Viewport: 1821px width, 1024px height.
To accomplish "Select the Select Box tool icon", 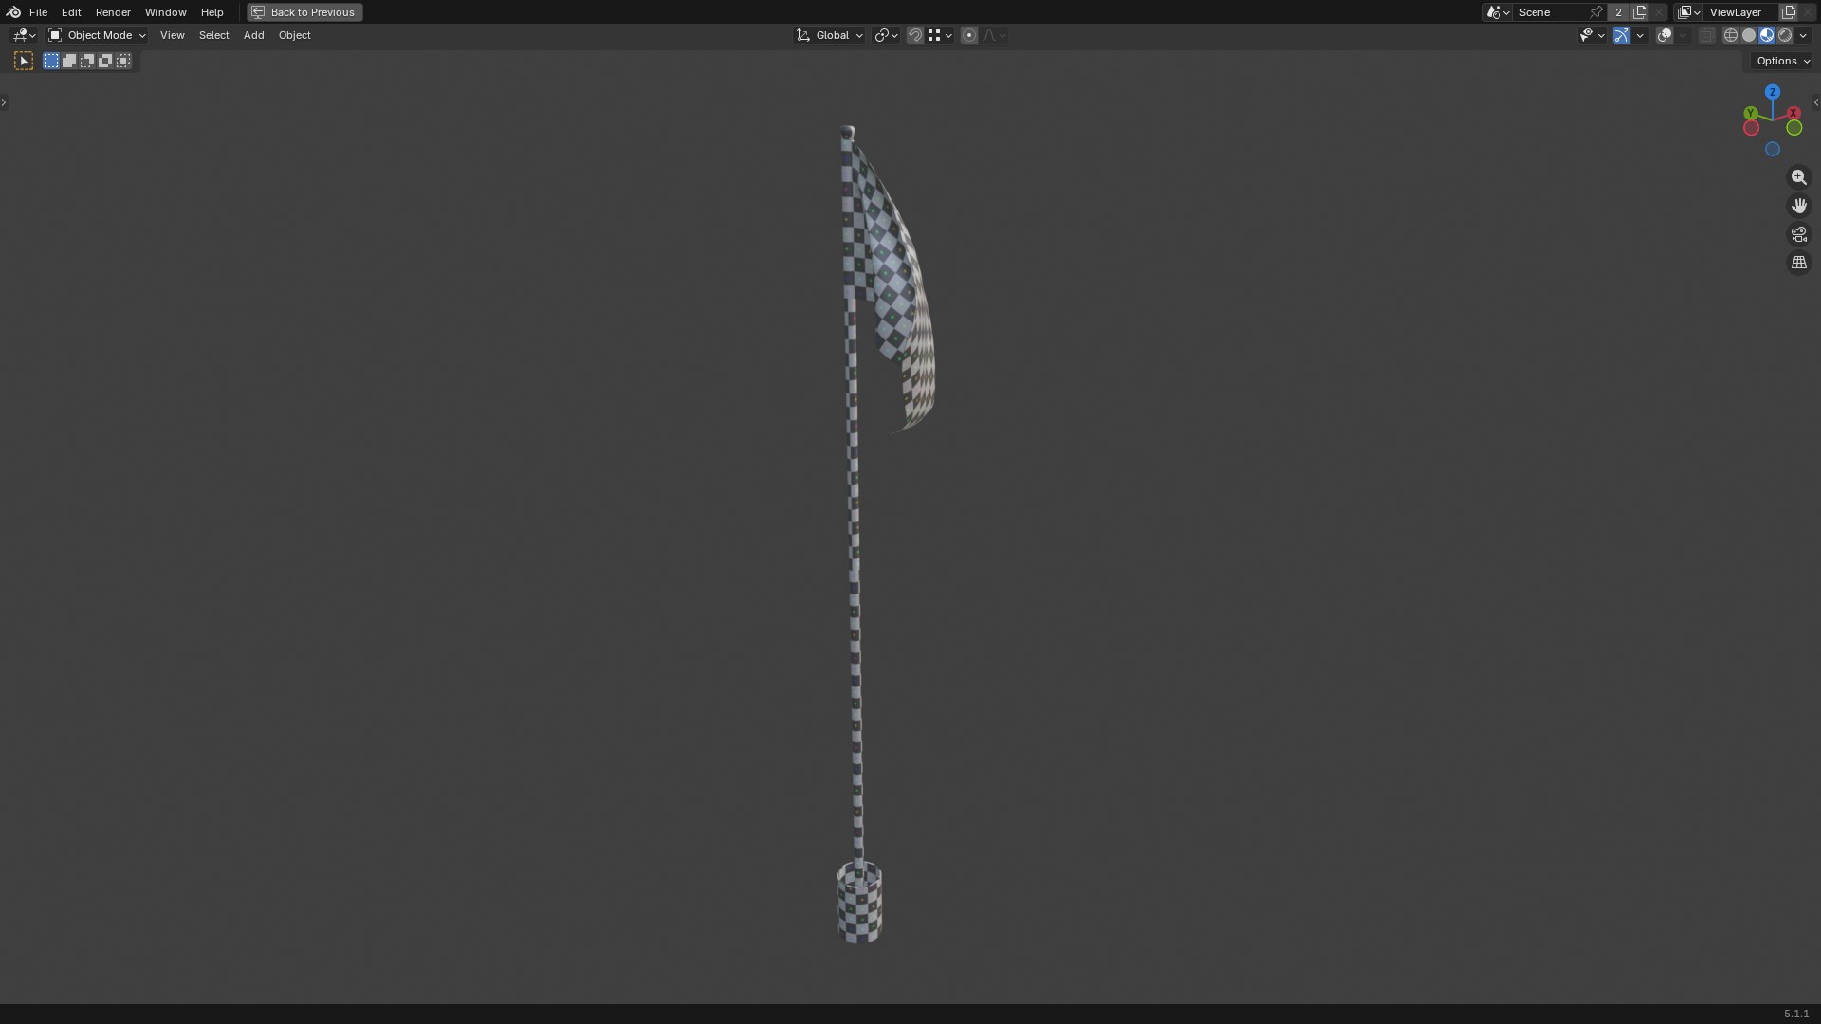I will pos(24,61).
